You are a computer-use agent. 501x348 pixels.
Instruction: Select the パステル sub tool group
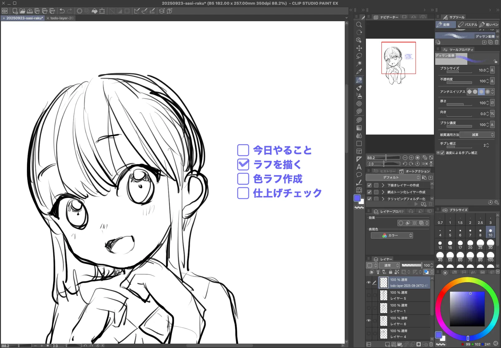coord(468,24)
